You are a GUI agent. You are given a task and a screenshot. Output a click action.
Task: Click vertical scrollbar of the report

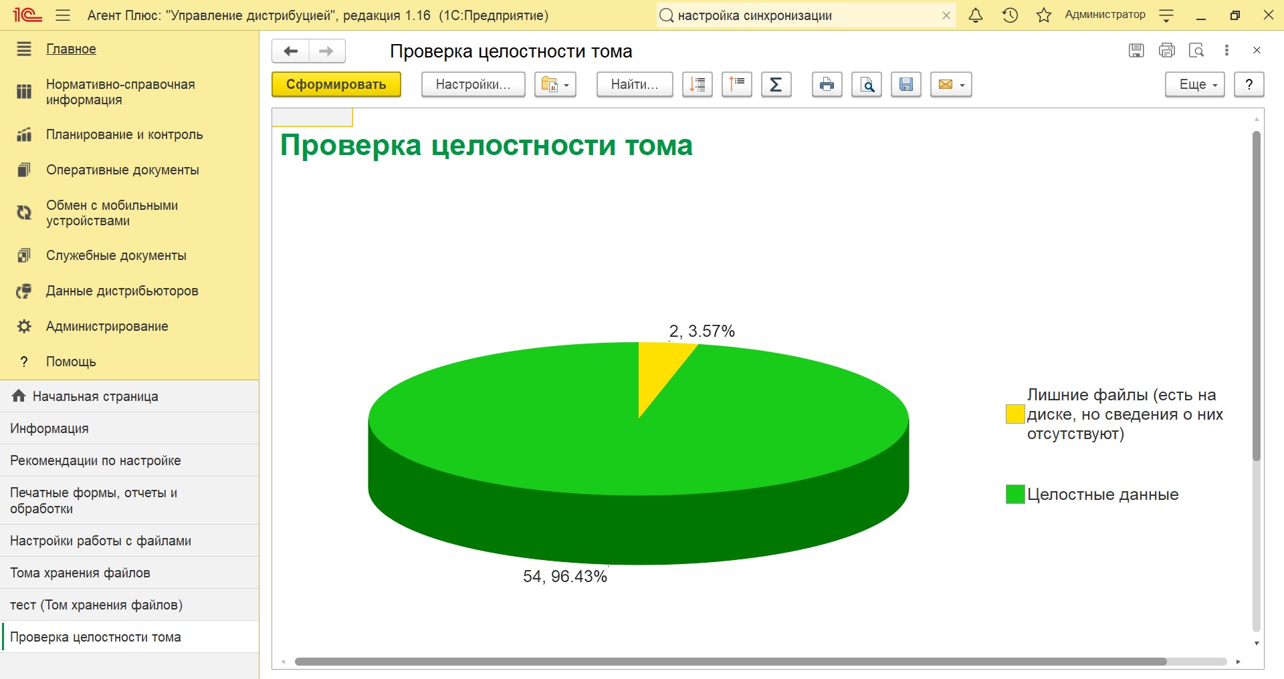[x=1257, y=295]
